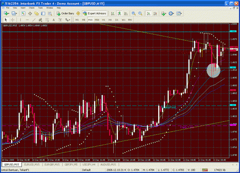
Task: Zoom in on the chart
Action: coord(134,13)
